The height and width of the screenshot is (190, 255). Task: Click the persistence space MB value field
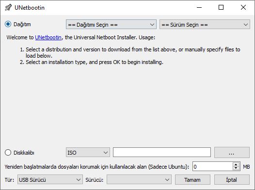(x=213, y=166)
